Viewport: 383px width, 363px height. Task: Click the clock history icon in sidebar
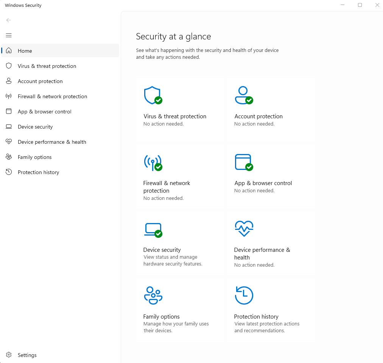9,172
